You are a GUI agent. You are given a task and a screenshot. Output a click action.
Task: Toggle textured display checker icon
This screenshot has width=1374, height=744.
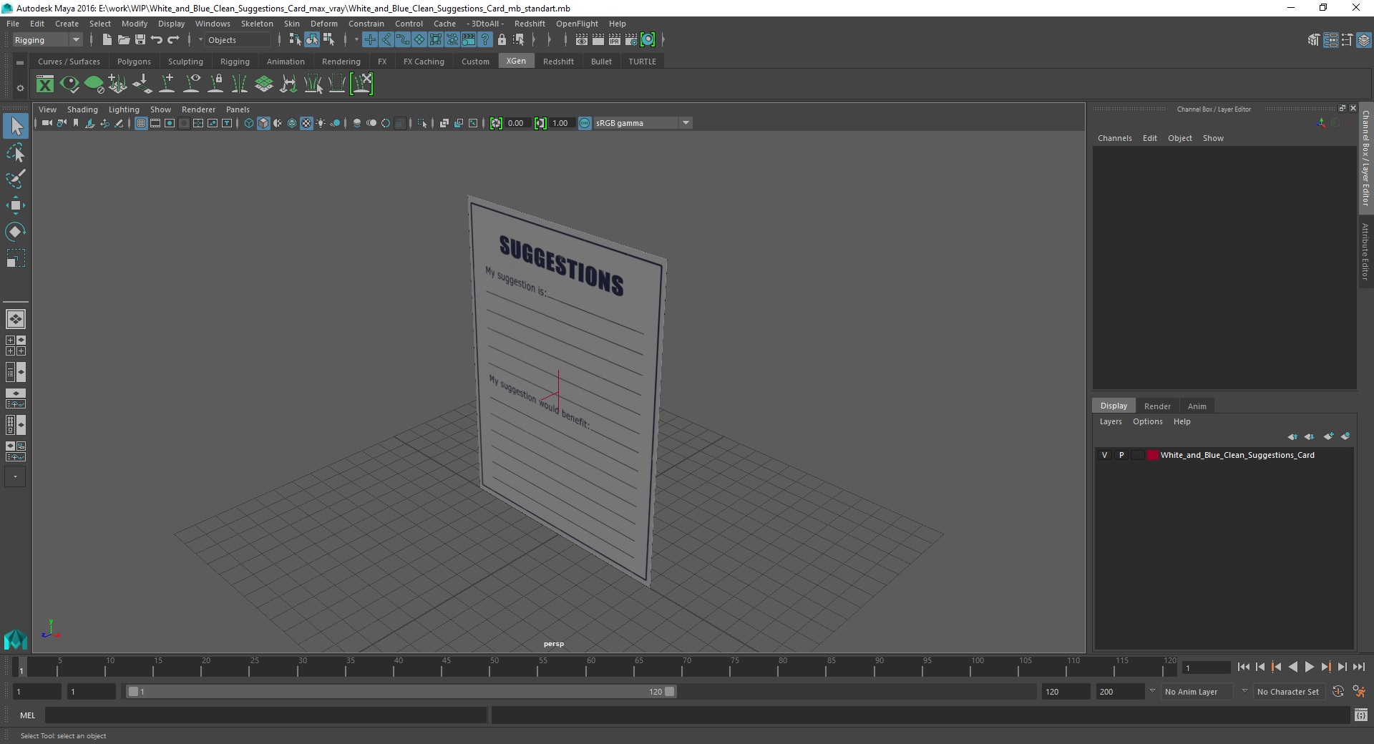point(306,123)
